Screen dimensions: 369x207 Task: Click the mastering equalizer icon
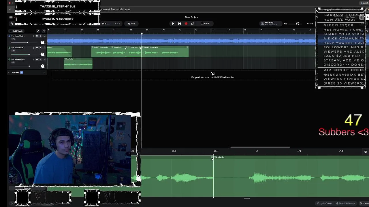(x=262, y=24)
